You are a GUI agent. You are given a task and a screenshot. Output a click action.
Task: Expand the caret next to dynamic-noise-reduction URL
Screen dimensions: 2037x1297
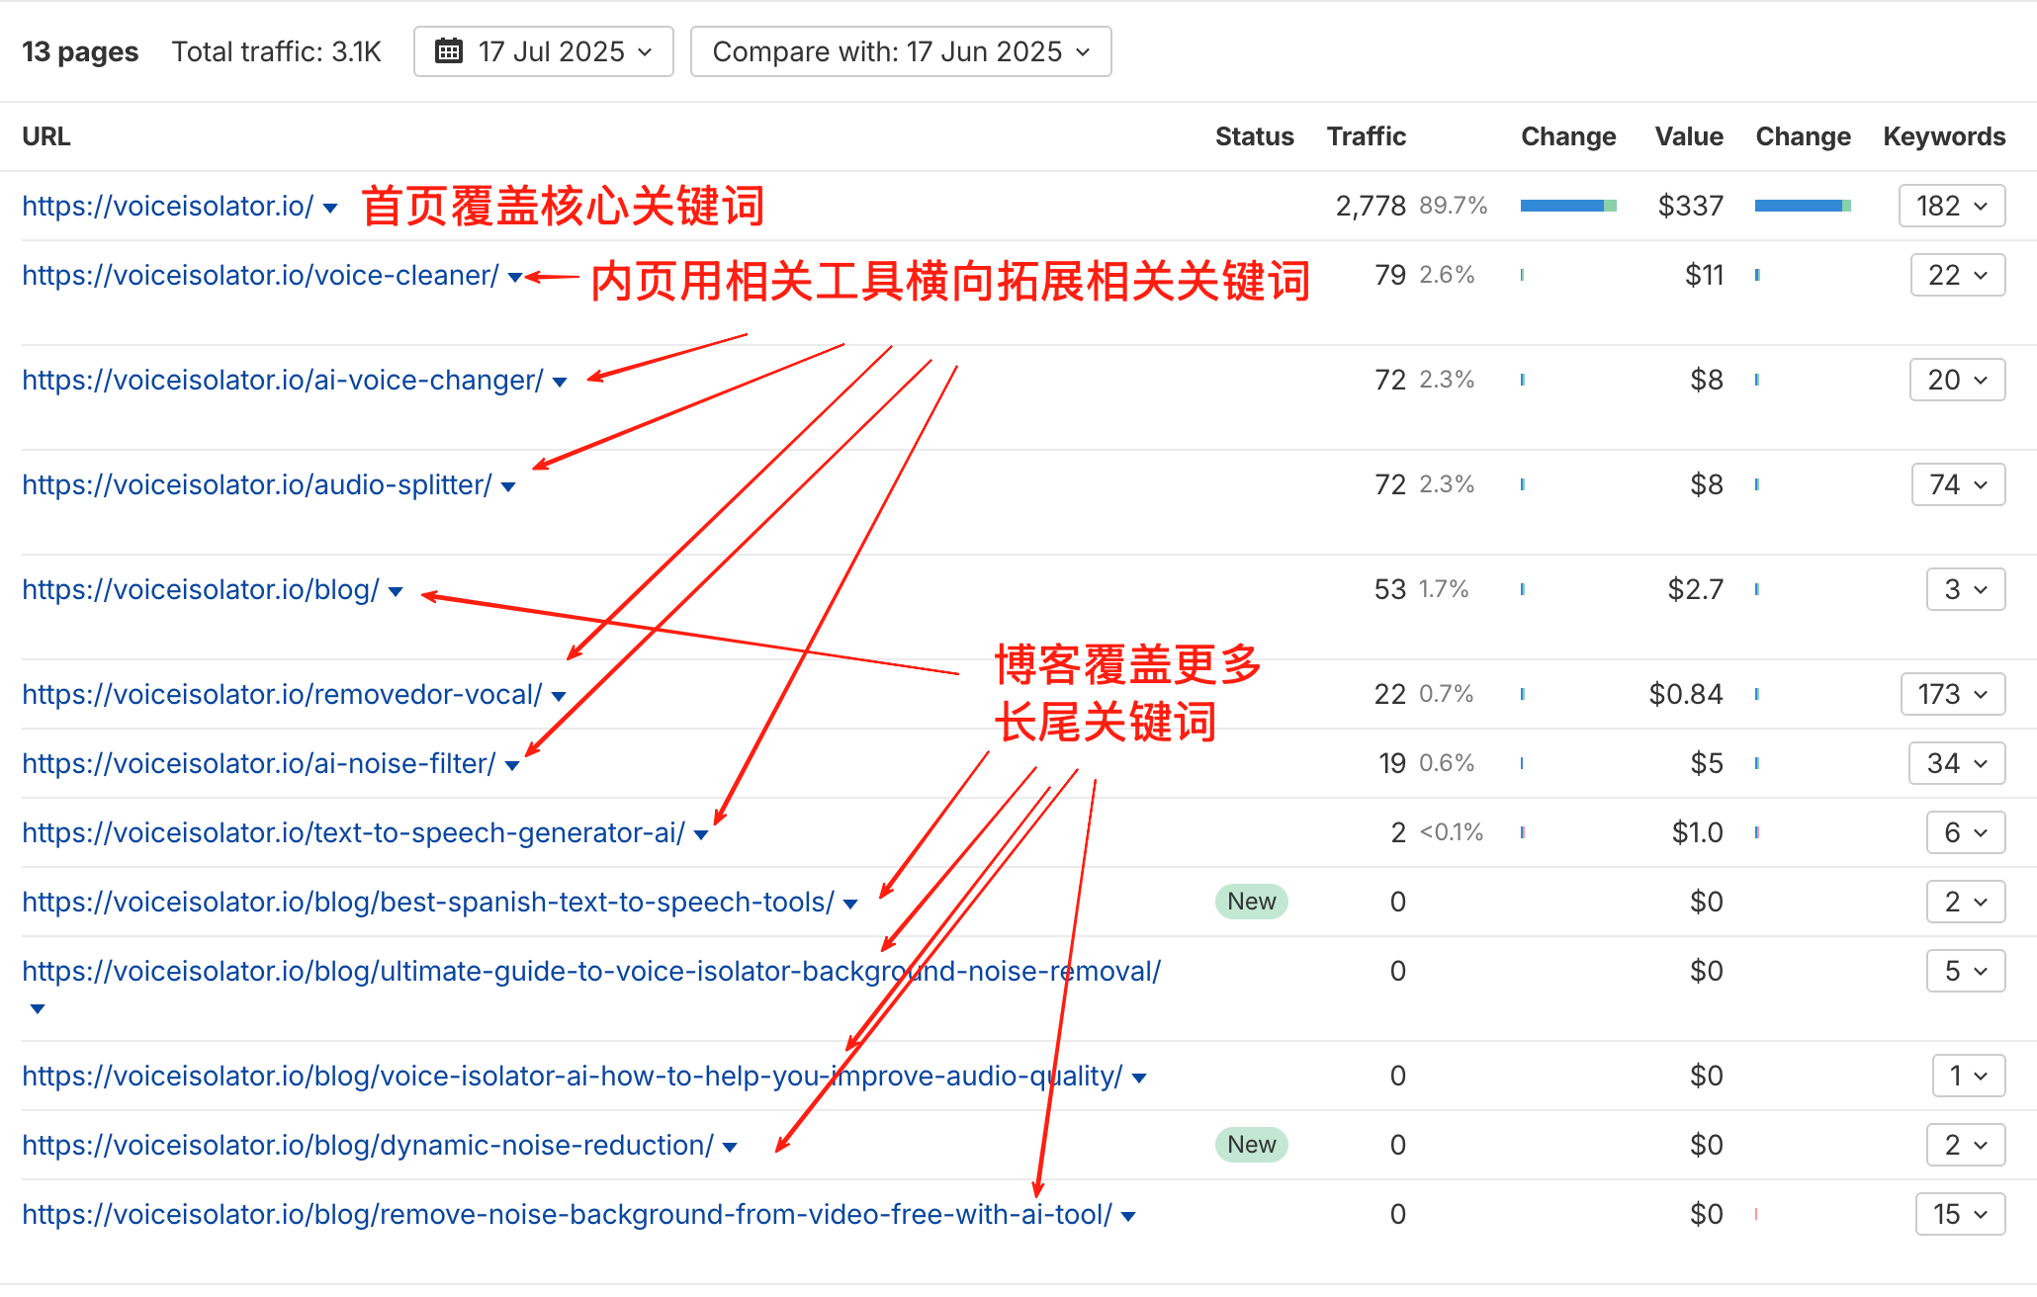(x=730, y=1148)
